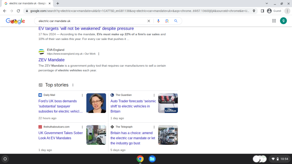This screenshot has height=164, width=292.
Task: Click the Daily Mail source icon
Action: pos(40,95)
